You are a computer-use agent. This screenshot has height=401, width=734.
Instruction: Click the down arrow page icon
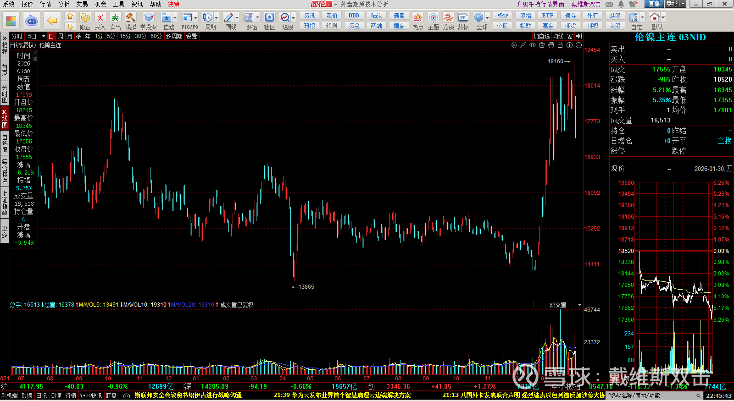pyautogui.click(x=70, y=27)
